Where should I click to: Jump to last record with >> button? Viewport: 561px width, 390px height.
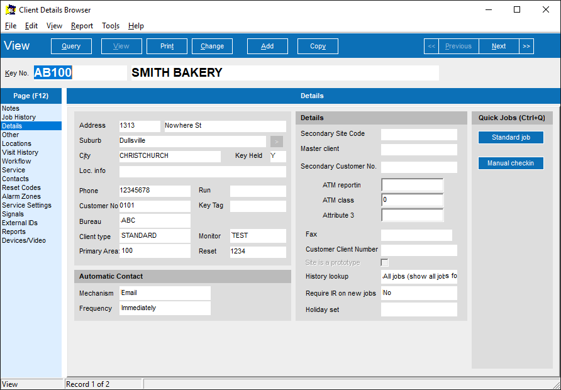526,46
